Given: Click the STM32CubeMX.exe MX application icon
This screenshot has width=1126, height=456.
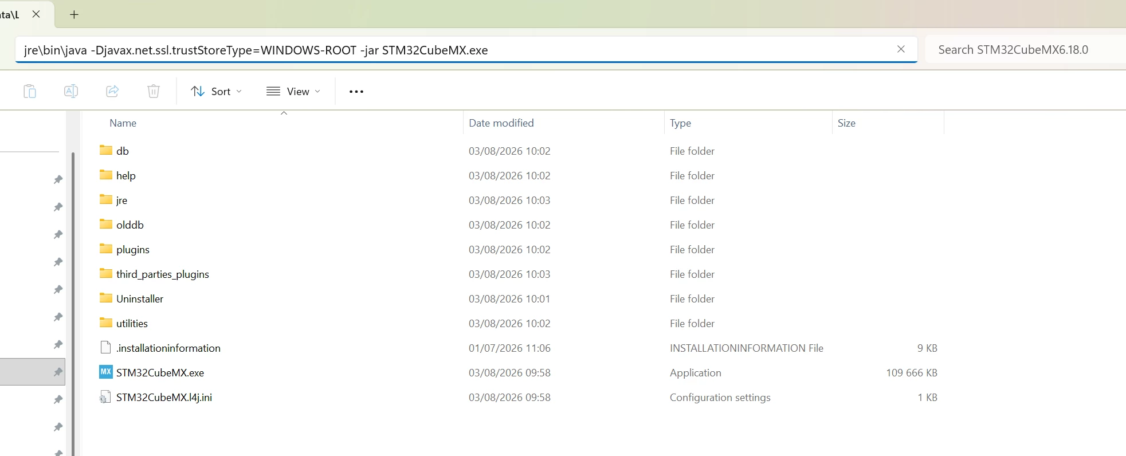Looking at the screenshot, I should coord(106,372).
